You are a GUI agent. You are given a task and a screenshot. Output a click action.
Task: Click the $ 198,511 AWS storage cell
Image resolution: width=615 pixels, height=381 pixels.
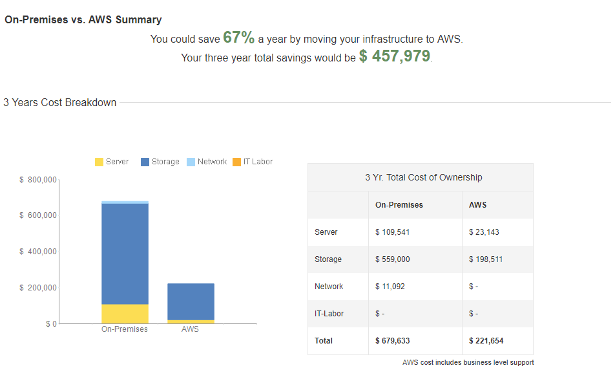coord(486,259)
